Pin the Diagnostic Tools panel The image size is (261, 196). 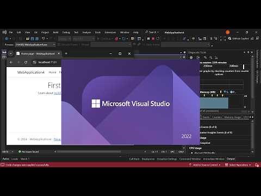pyautogui.click(x=248, y=52)
